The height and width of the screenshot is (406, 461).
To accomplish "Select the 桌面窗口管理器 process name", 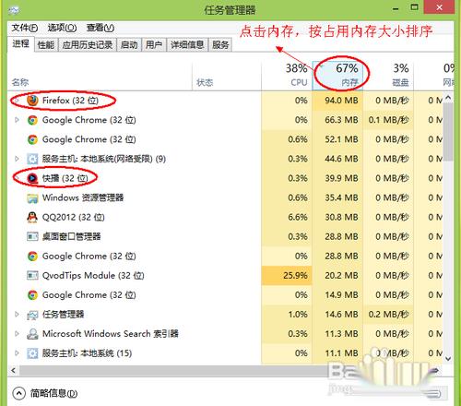I will coord(71,236).
